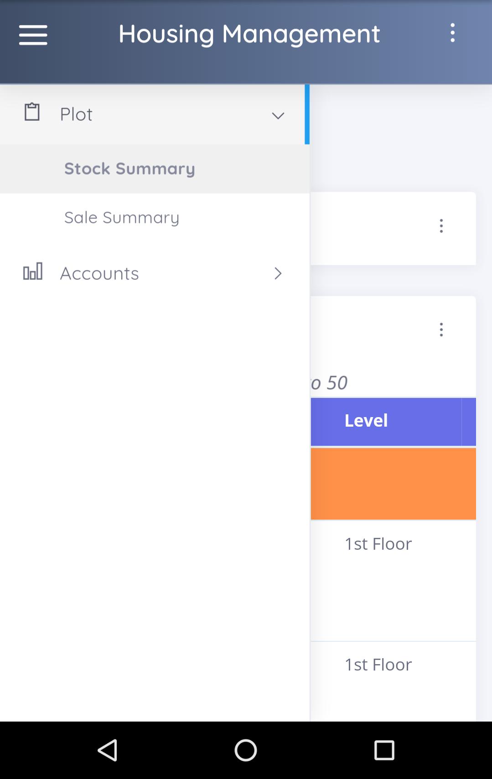Select the second 1st Floor row

coord(394,681)
